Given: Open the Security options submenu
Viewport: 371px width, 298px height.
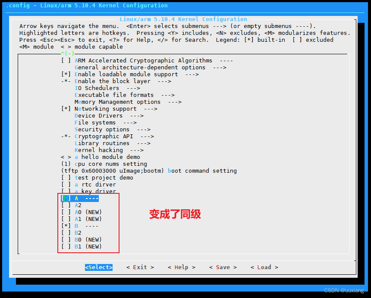Looking at the screenshot, I should point(113,129).
